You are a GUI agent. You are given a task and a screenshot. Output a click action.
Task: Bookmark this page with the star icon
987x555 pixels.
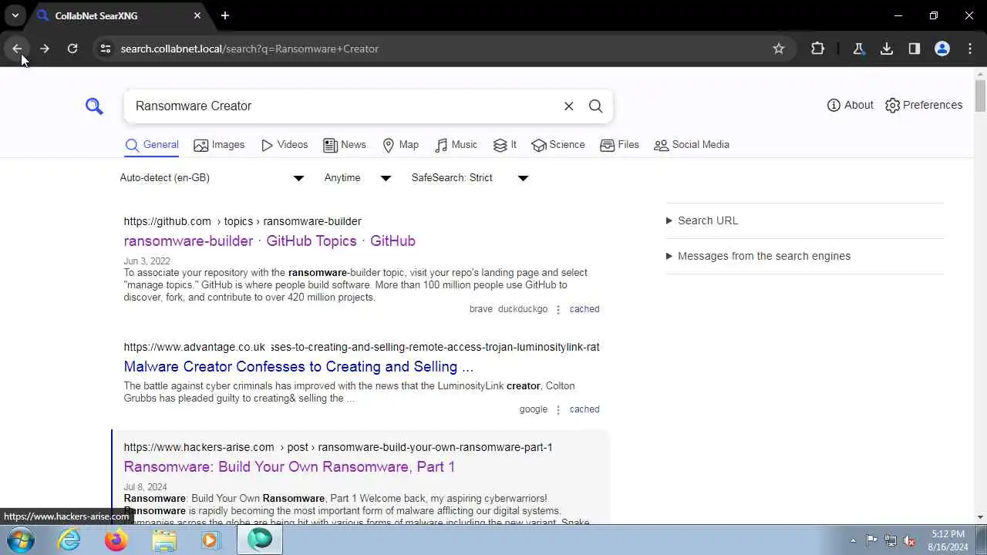coord(779,49)
